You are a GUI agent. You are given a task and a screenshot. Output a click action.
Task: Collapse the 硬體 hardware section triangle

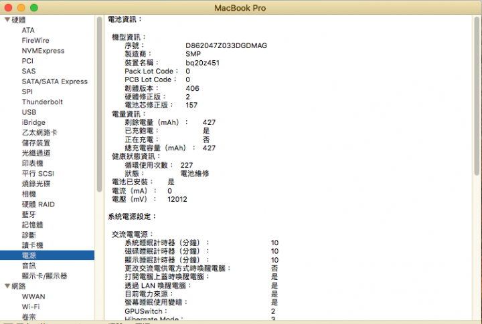[x=7, y=19]
